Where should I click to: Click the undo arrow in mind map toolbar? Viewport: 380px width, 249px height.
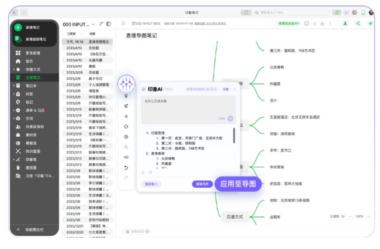(x=126, y=168)
